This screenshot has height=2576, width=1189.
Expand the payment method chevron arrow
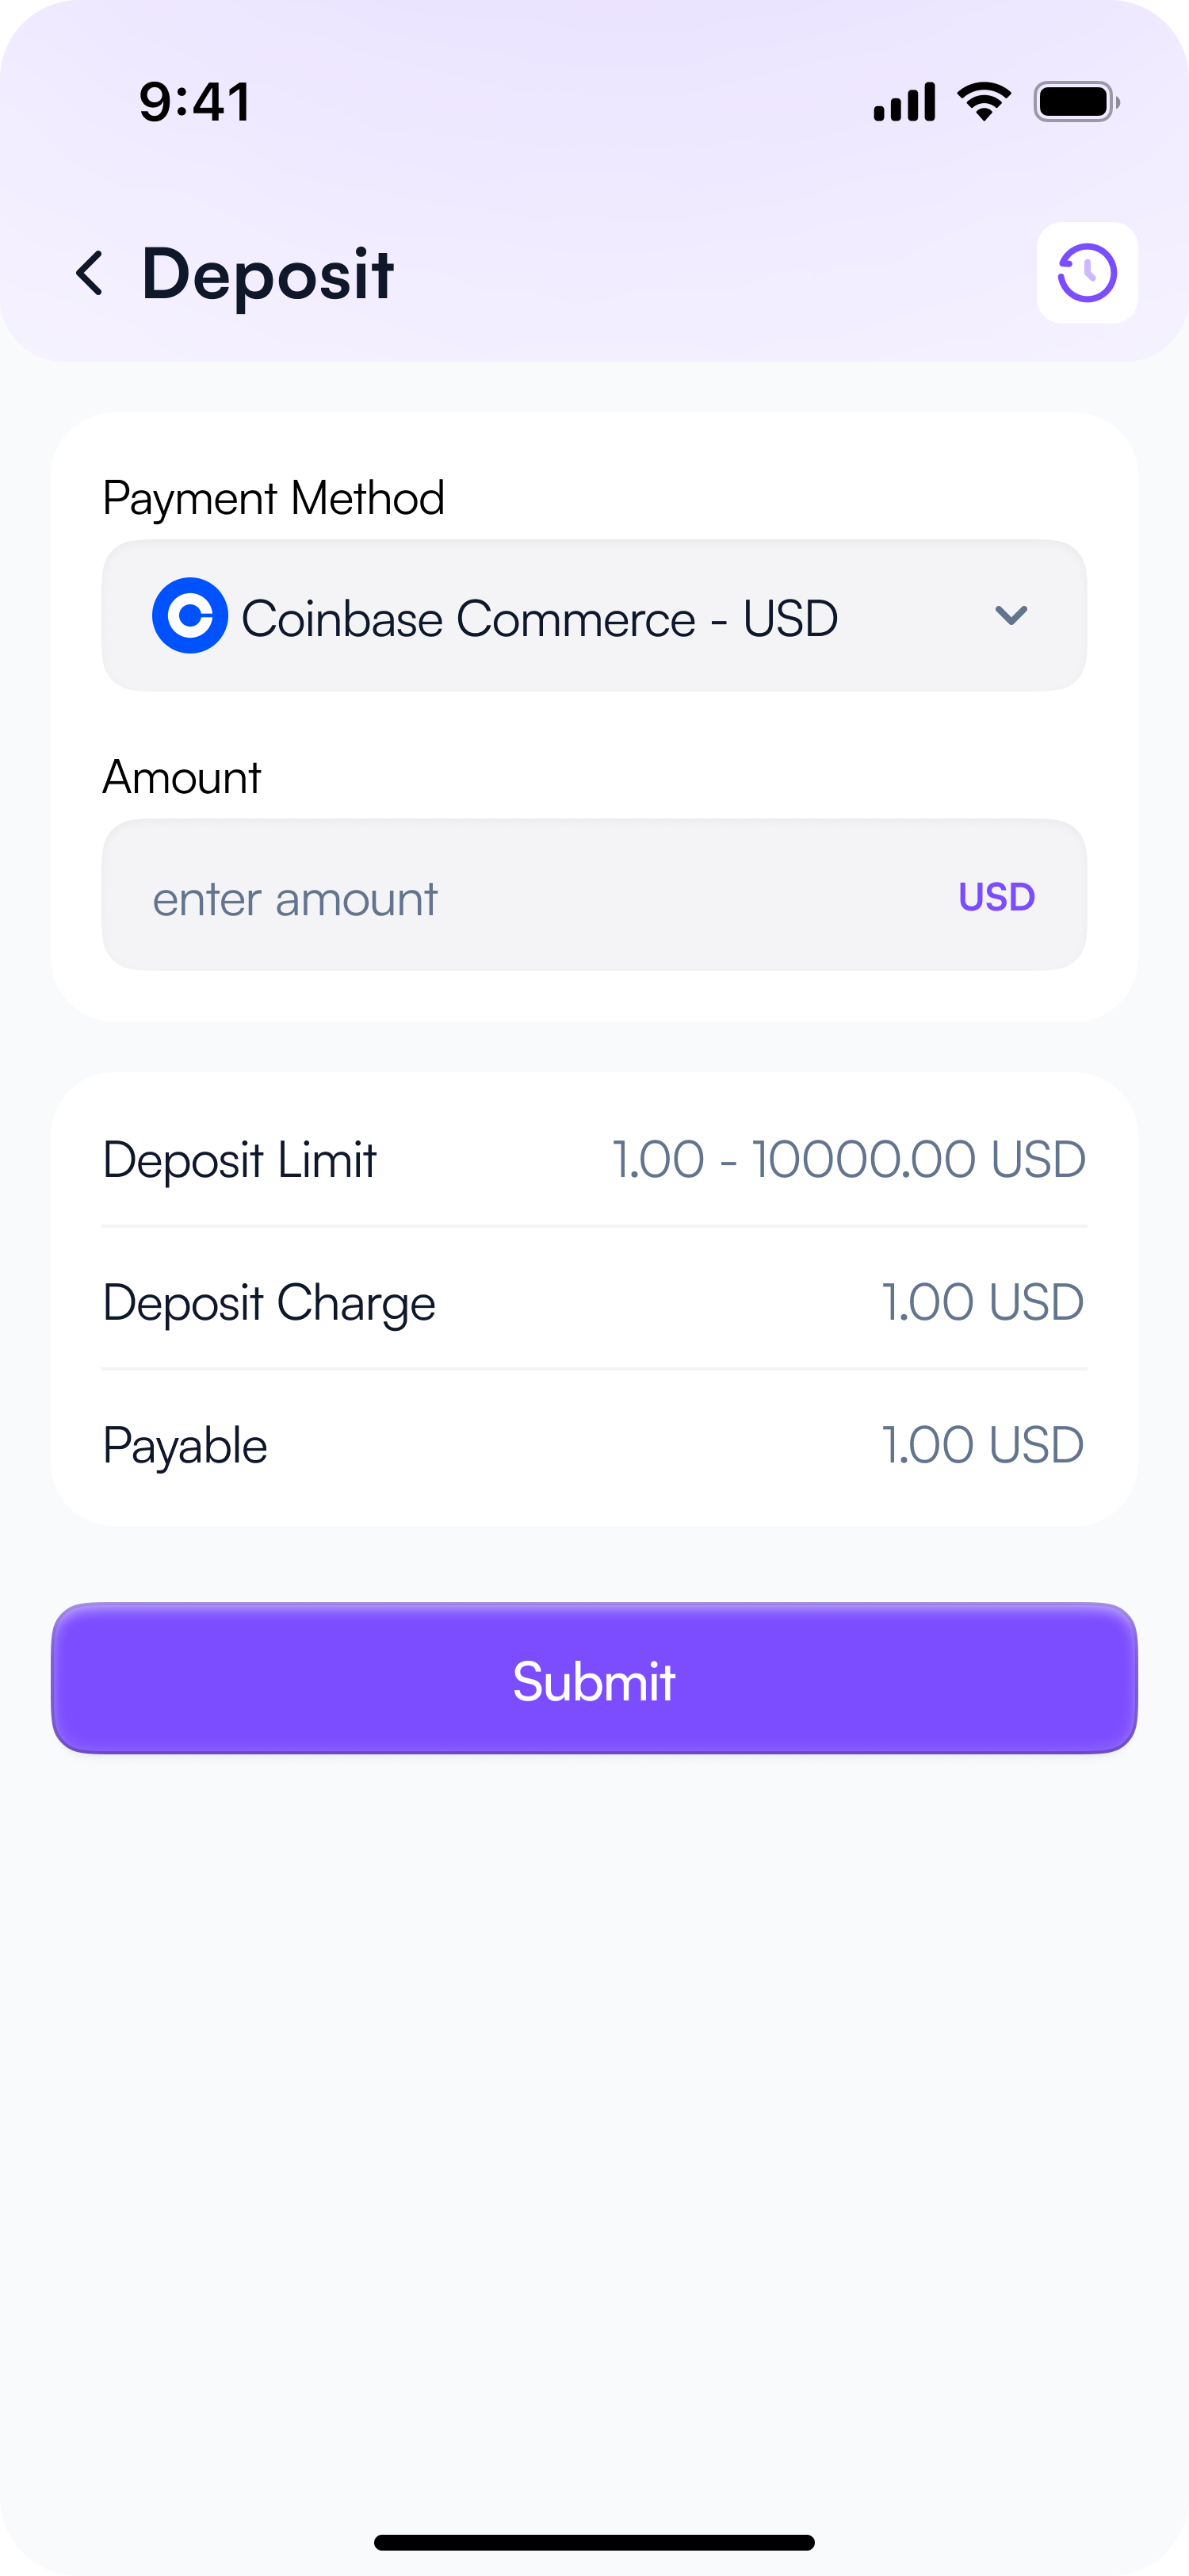(1011, 615)
